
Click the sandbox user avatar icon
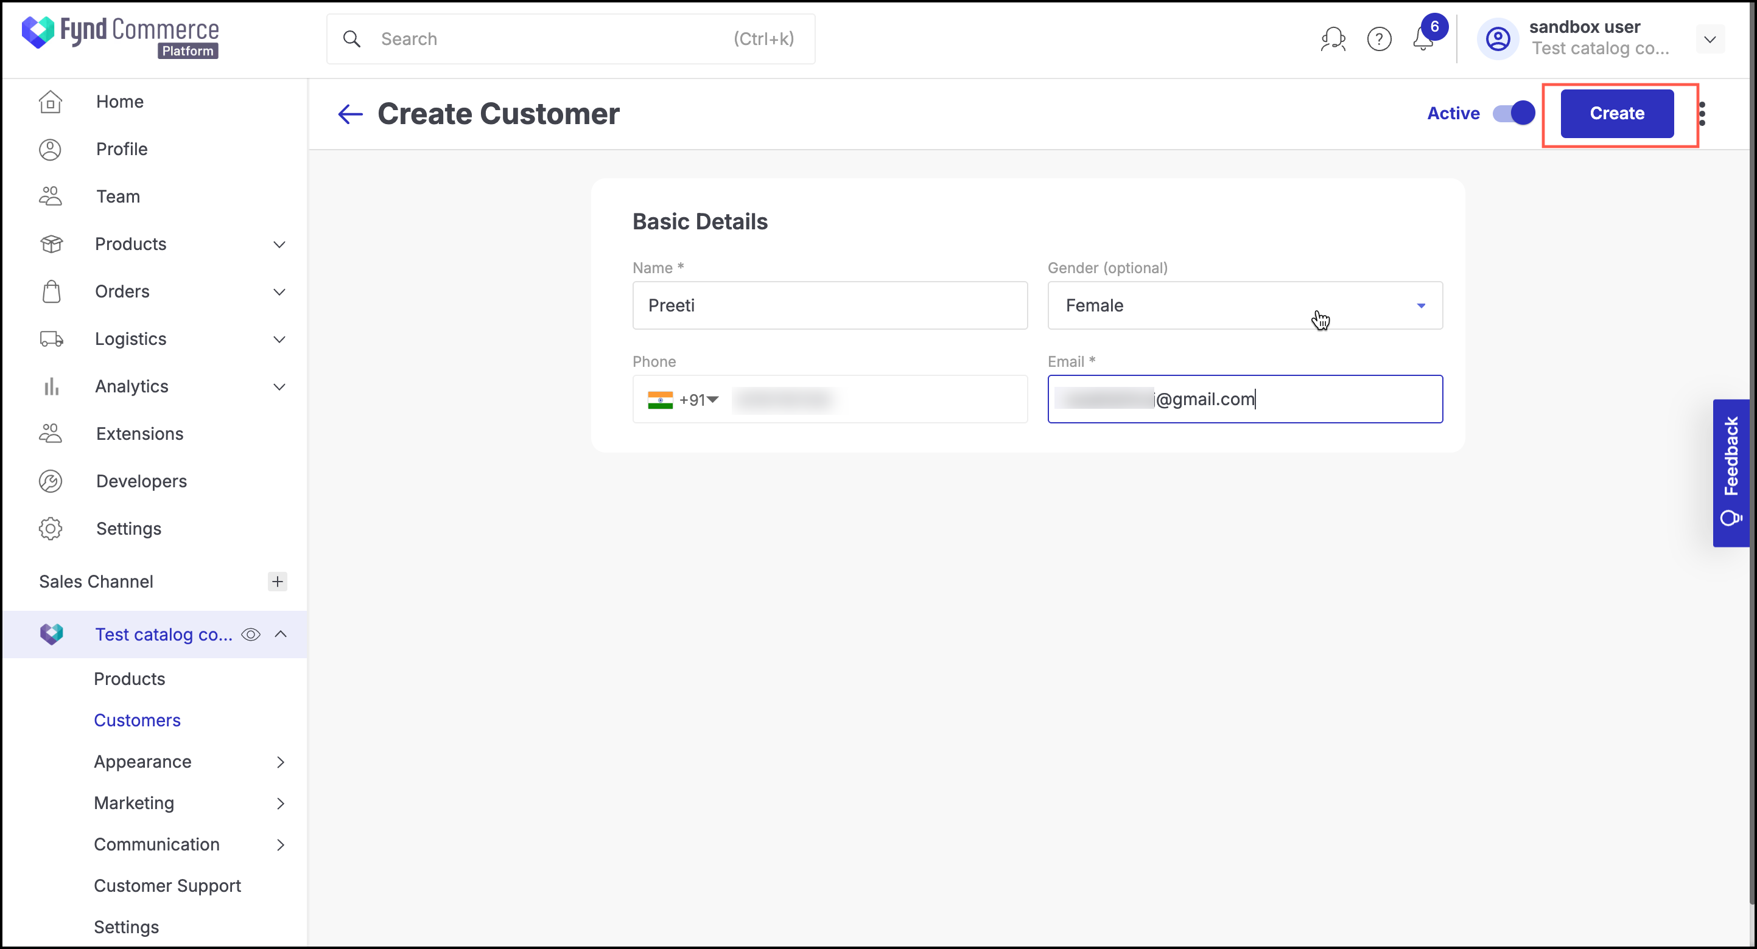pyautogui.click(x=1498, y=39)
